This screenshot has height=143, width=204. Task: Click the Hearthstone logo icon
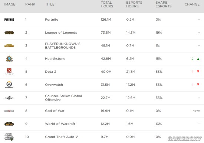(9, 59)
